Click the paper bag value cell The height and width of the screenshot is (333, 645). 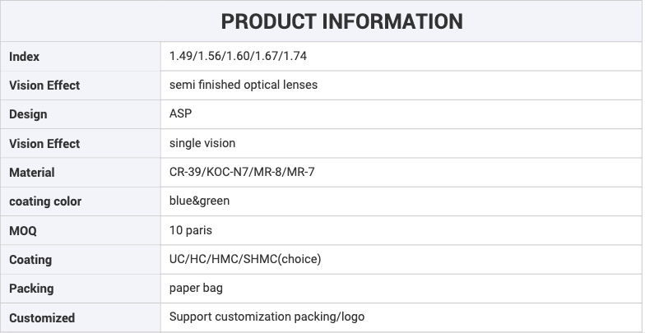(196, 288)
